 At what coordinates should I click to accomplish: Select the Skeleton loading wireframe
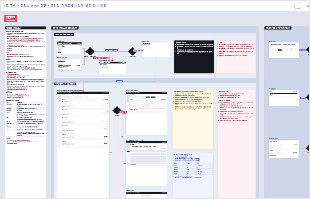146,164
